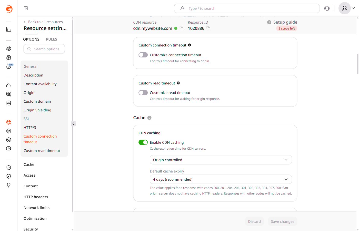Click the Setup guide info icon
Screen dimensions: 359x231
269,22
